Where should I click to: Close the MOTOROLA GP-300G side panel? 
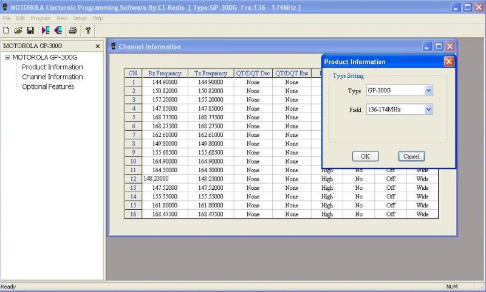pos(98,46)
